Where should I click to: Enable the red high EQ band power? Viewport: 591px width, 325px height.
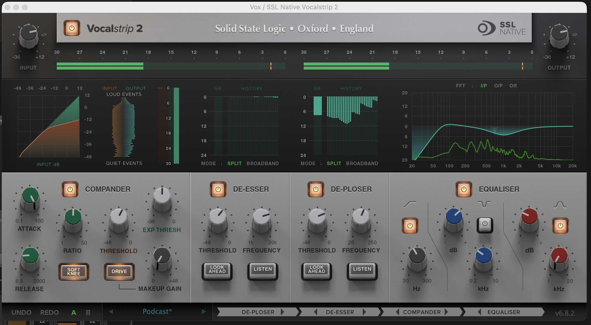point(560,225)
